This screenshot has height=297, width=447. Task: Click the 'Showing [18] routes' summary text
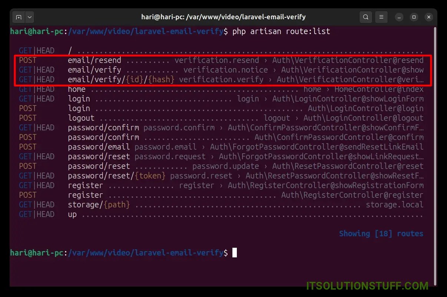pos(381,234)
